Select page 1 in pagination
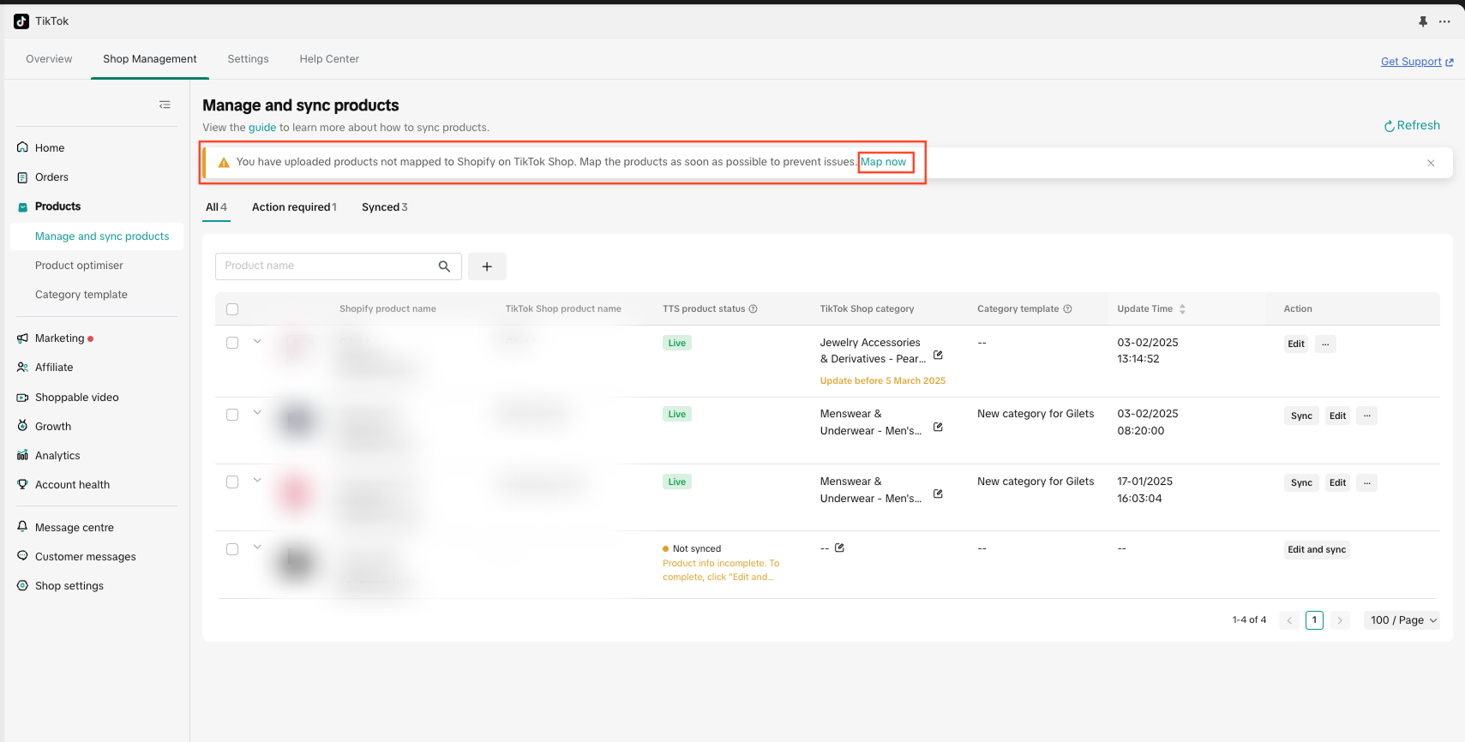The height and width of the screenshot is (742, 1465). [x=1314, y=620]
